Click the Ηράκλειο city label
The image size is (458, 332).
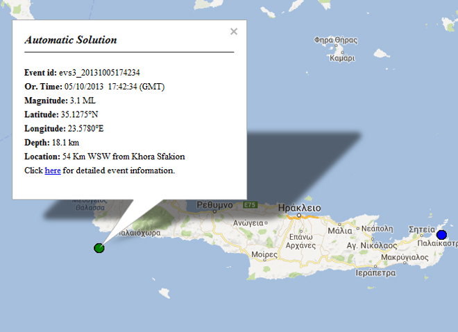(x=298, y=207)
